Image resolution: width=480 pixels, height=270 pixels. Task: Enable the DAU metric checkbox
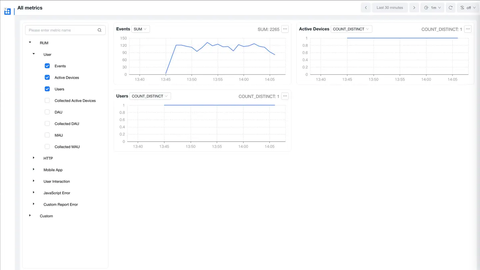click(47, 112)
